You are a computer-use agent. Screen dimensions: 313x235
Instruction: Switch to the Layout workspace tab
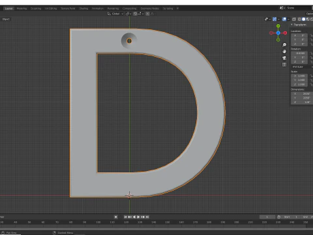tap(8, 8)
